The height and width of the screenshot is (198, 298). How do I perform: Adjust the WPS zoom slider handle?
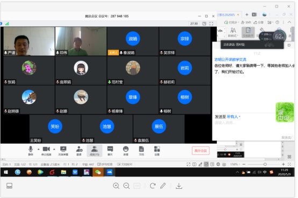click(265, 164)
